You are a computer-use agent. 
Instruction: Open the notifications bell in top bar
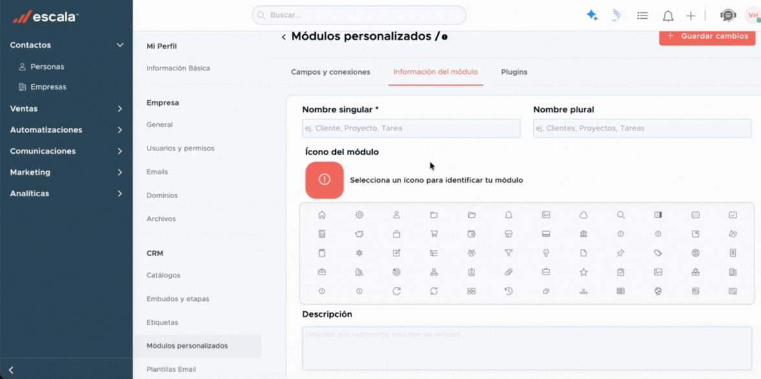coord(668,15)
